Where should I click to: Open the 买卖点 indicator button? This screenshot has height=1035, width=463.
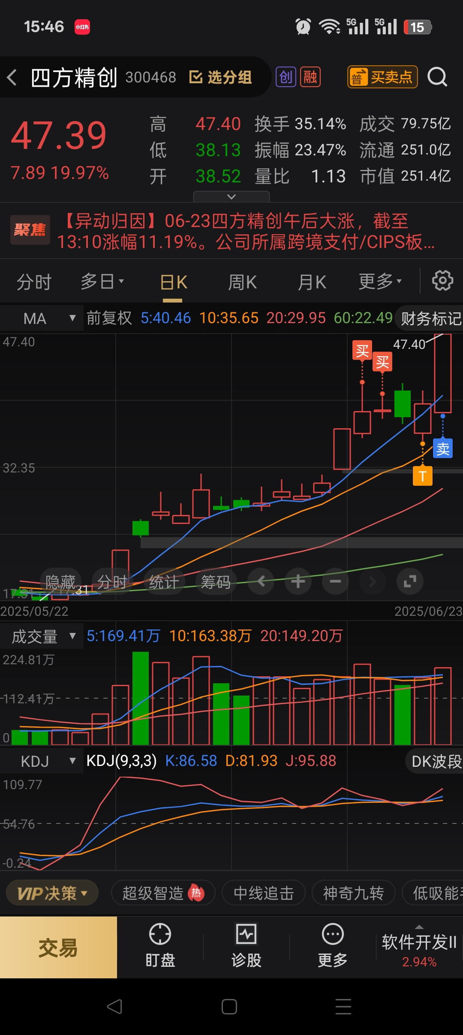click(x=382, y=77)
